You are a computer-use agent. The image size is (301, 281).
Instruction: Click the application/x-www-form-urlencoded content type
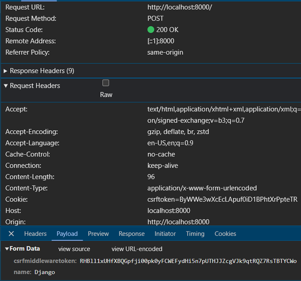(202, 188)
